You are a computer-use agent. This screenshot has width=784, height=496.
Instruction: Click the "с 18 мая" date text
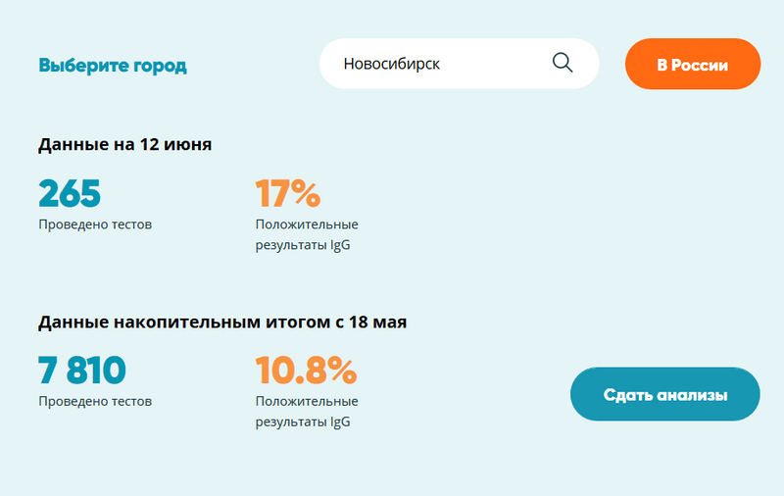370,322
